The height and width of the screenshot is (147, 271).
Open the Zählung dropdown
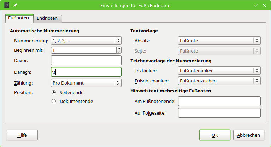[86, 83]
